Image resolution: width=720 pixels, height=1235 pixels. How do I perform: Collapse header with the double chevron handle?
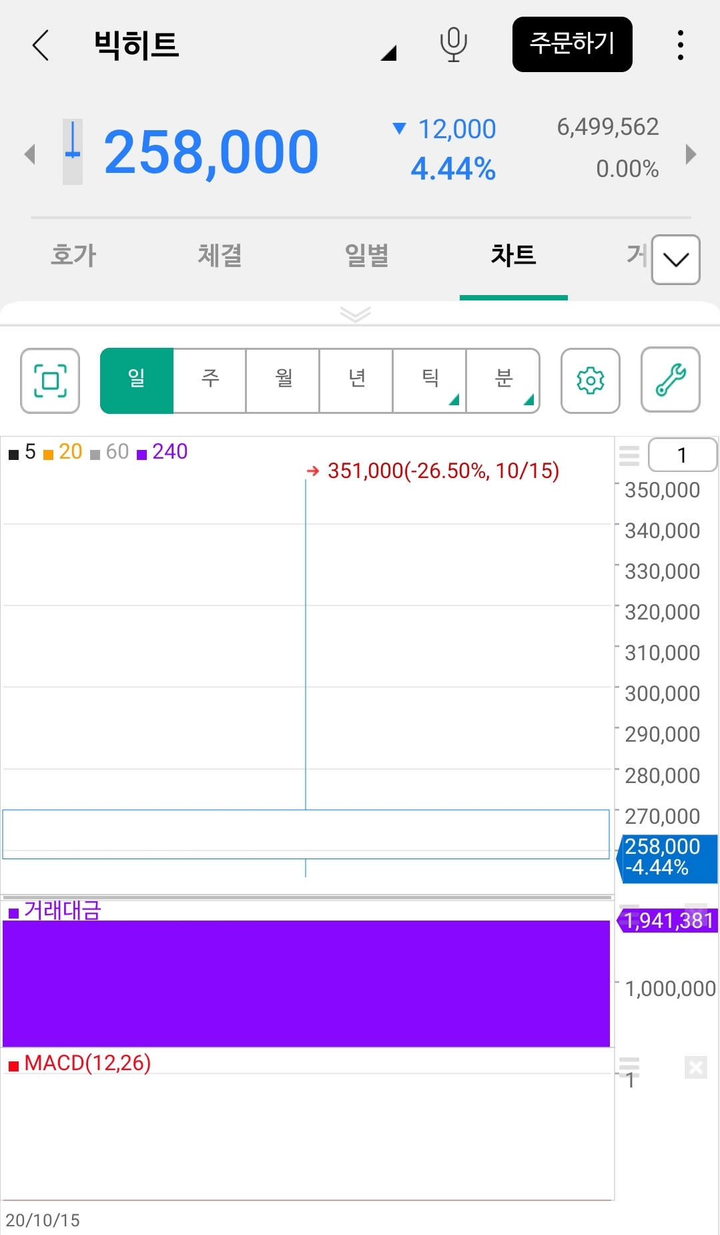coord(355,314)
